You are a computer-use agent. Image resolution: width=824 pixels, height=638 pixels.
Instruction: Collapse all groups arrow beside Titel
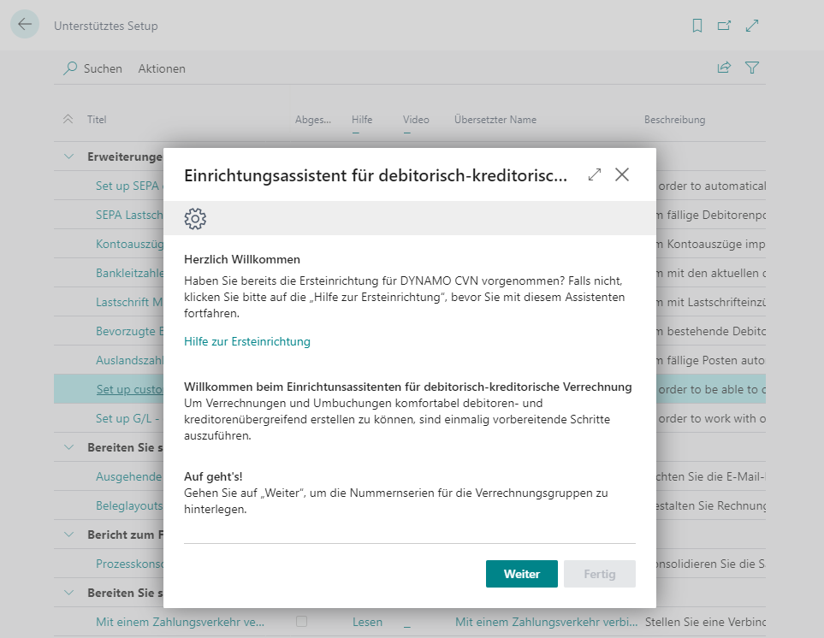pyautogui.click(x=68, y=119)
